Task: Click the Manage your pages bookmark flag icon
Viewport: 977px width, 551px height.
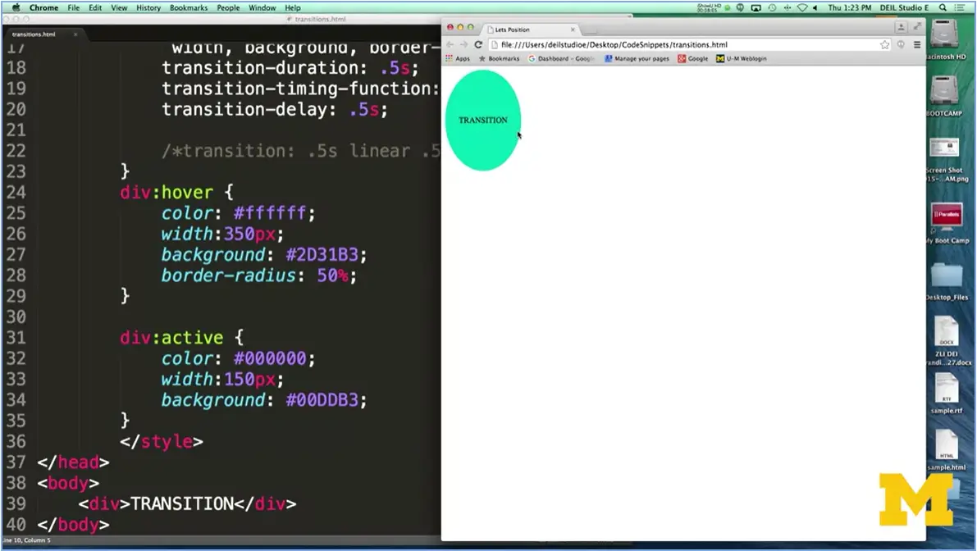Action: point(609,58)
